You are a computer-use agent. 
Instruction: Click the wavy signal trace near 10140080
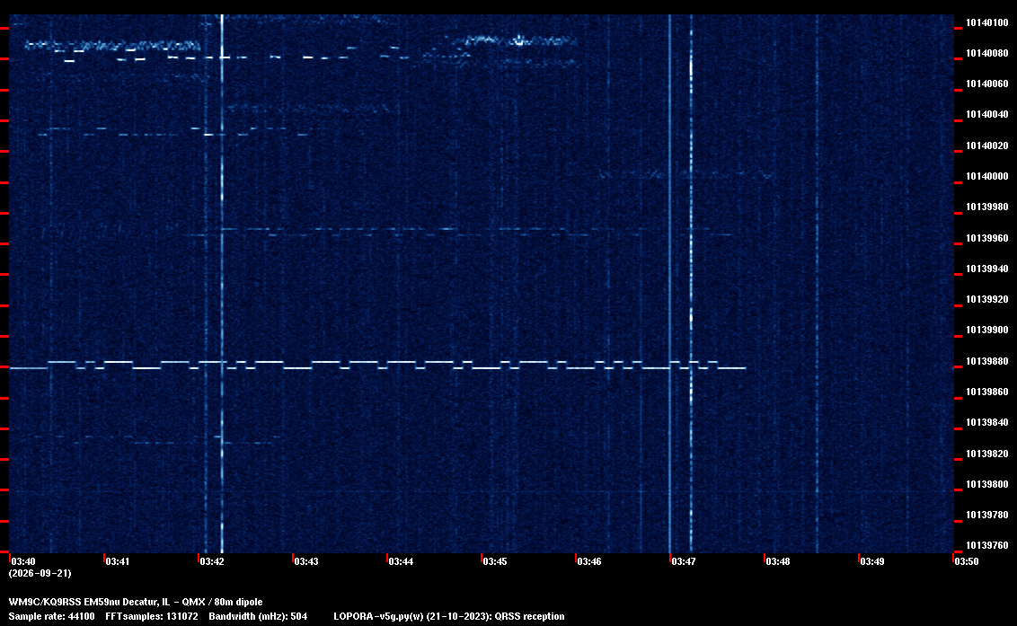113,46
